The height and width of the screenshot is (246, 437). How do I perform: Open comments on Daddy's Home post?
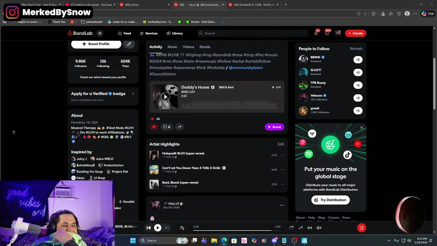click(x=167, y=127)
